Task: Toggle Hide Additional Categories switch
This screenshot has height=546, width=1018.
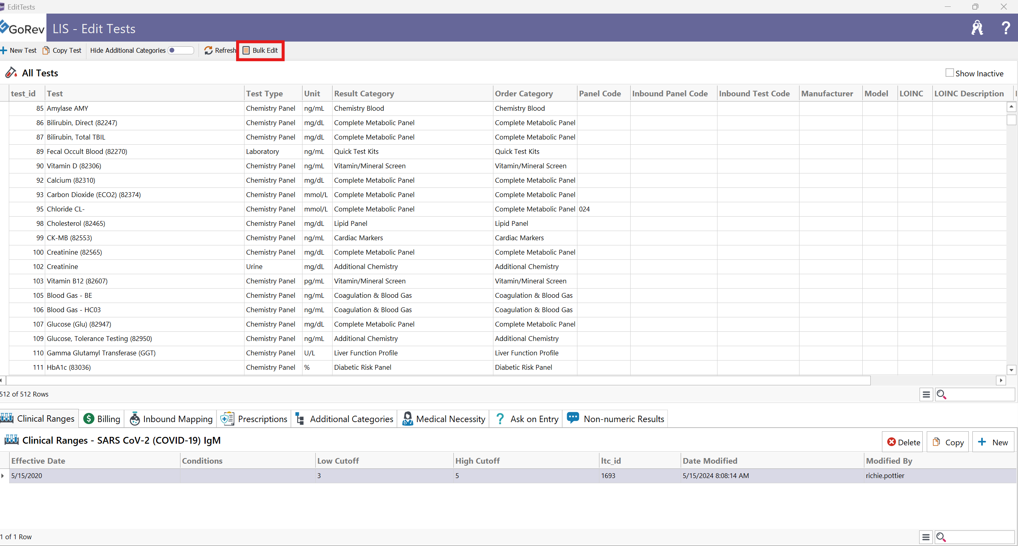Action: 181,50
